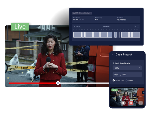Click the Clear All trash button

[x=77, y=26]
